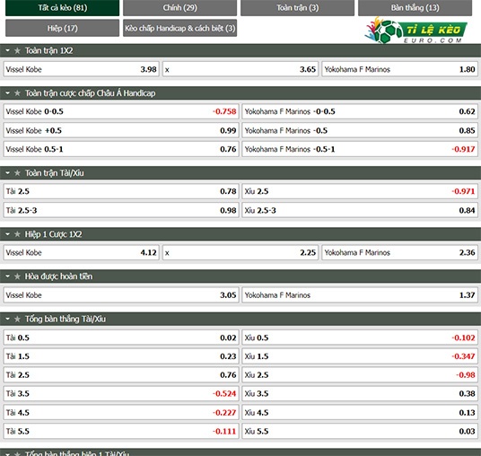Open the Hiệp (17) tab
Viewport: 481px width, 456px height.
point(62,28)
